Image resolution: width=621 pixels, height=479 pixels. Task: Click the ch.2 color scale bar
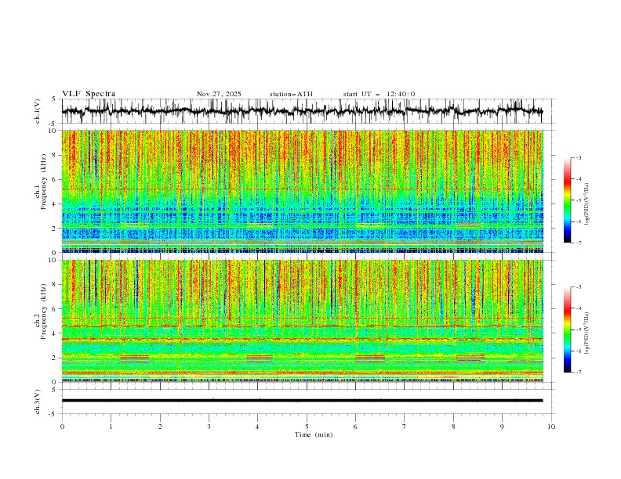(x=568, y=330)
